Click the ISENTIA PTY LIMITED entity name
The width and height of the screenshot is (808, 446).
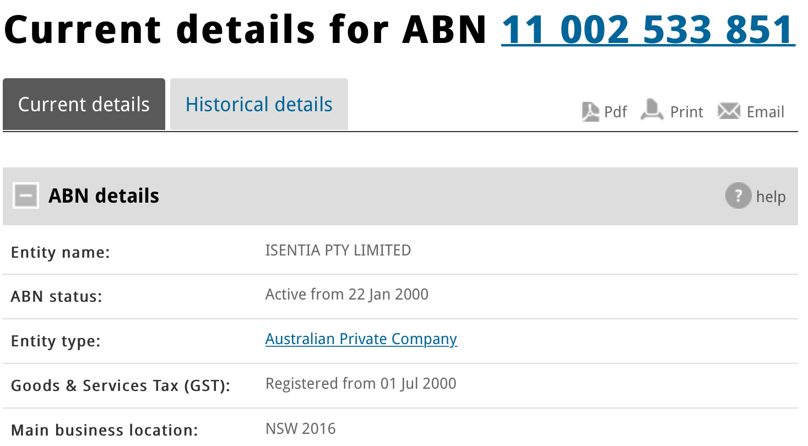(x=338, y=251)
